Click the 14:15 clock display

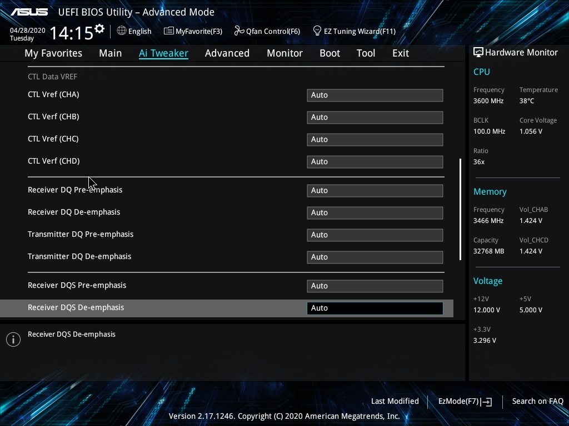click(x=72, y=33)
